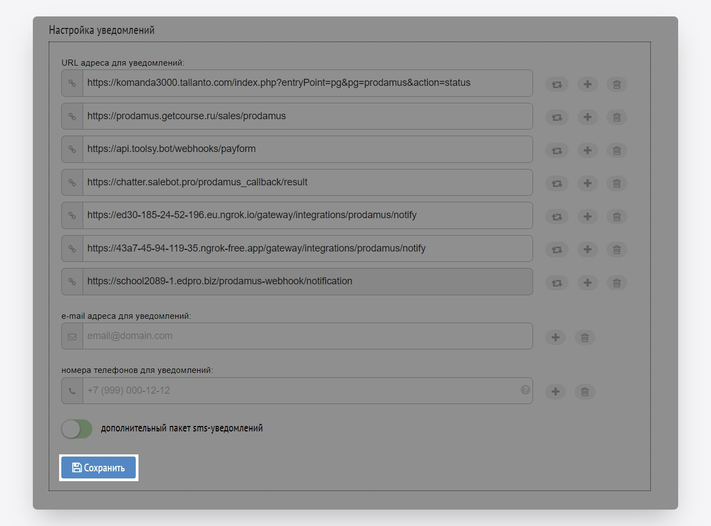Viewport: 711px width, 526px height.
Task: Focus the prodamus.getcourse.ru URL field
Action: (x=307, y=116)
